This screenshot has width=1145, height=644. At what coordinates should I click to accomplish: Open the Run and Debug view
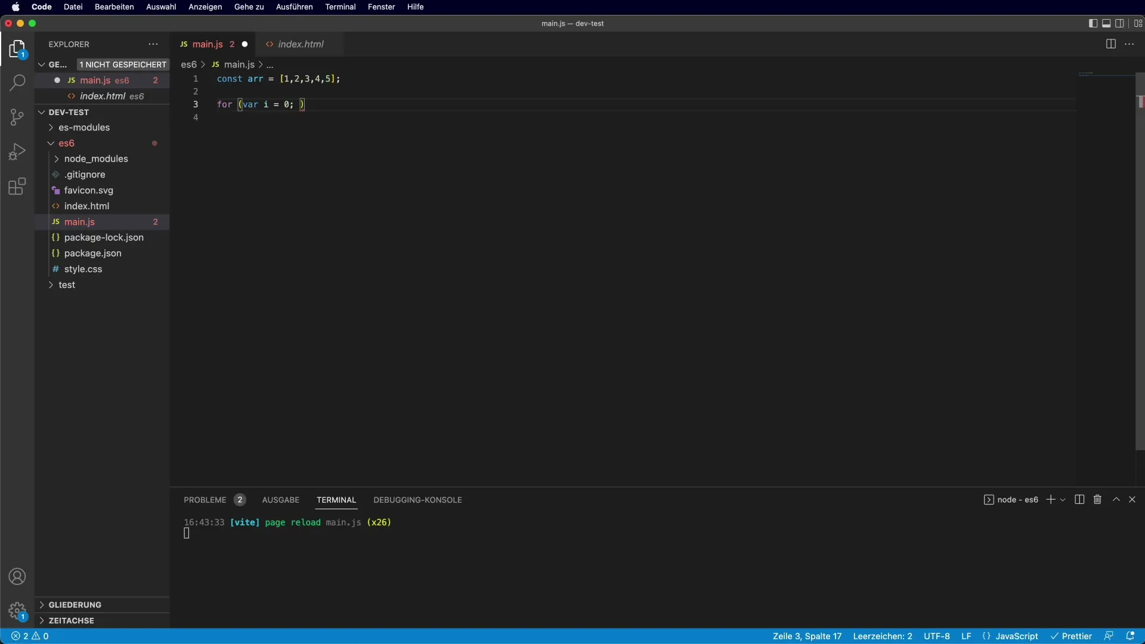tap(17, 151)
